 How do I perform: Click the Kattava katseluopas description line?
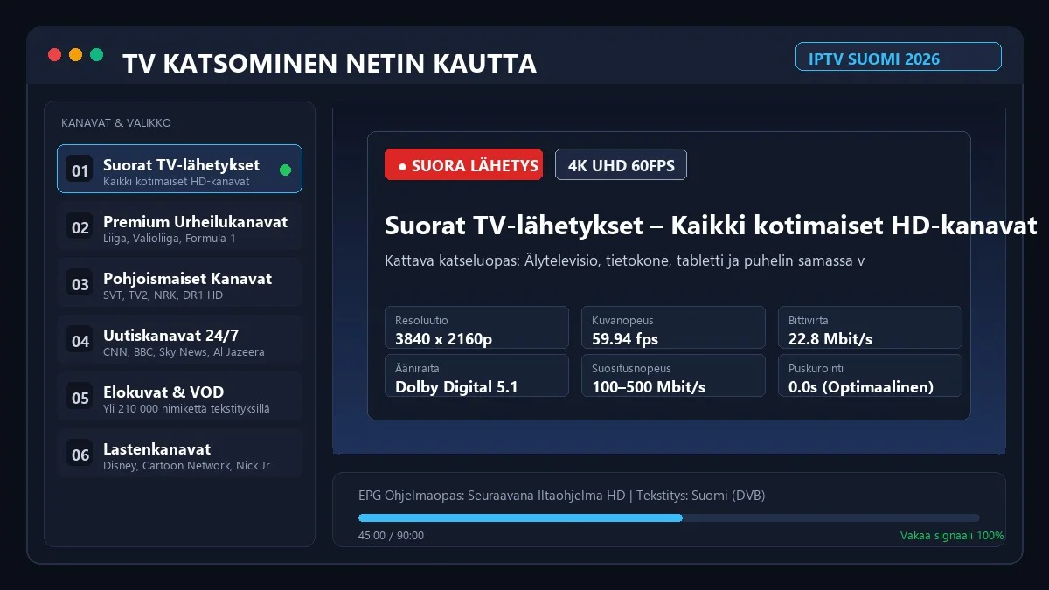[624, 261]
